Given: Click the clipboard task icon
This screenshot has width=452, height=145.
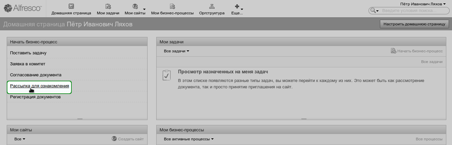Looking at the screenshot, I should pyautogui.click(x=166, y=75).
